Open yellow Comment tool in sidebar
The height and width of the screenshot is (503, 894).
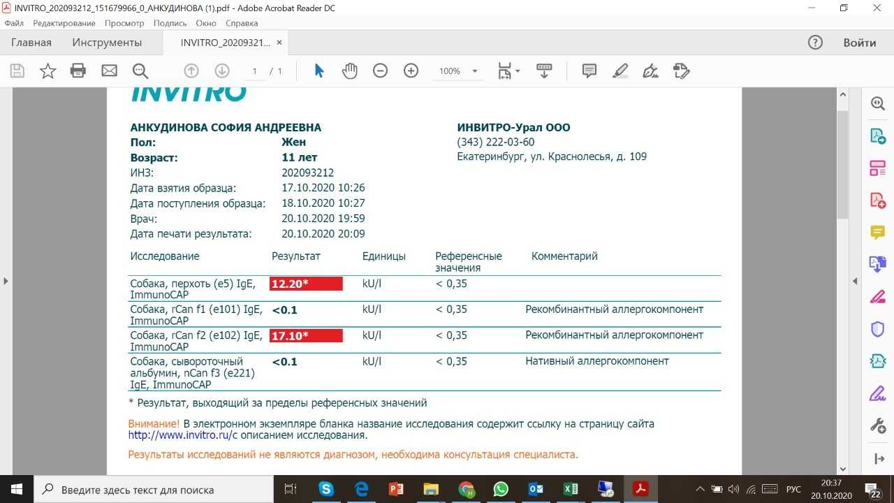(x=877, y=233)
